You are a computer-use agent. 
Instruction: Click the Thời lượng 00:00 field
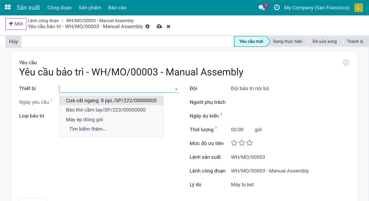237,130
